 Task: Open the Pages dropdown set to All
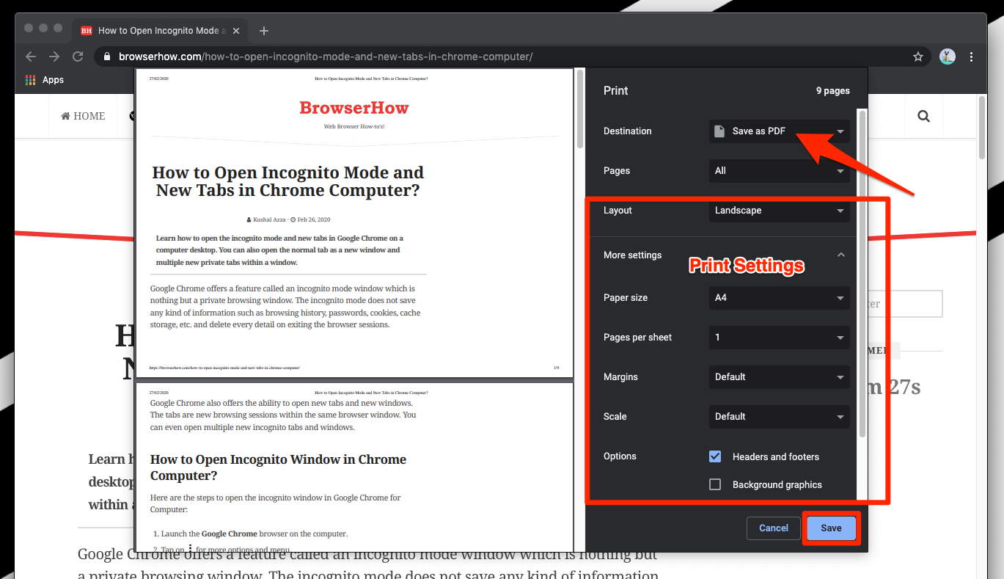780,171
